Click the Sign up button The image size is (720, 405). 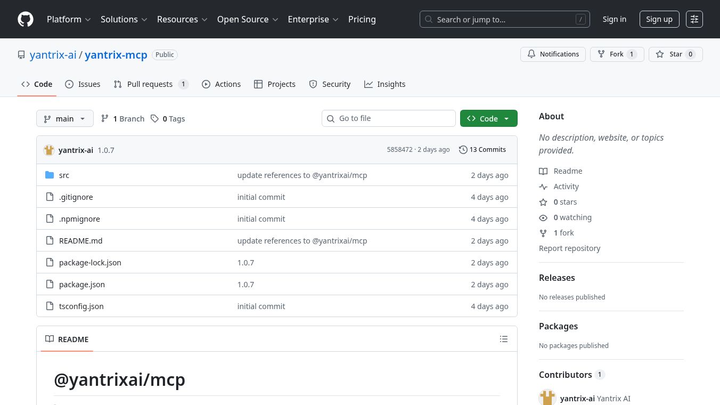[659, 19]
